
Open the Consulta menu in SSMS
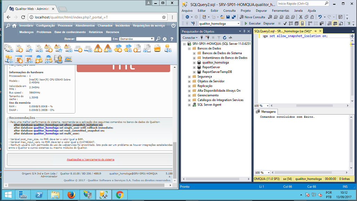tap(229, 11)
